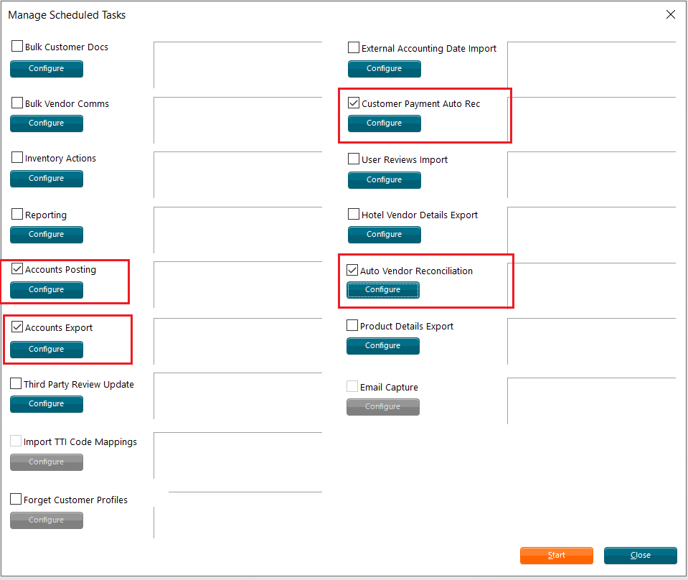
Task: Configure the Accounts Export task
Action: (x=47, y=350)
